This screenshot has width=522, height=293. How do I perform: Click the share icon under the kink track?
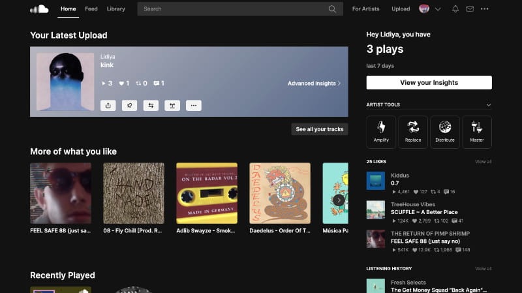click(x=108, y=105)
